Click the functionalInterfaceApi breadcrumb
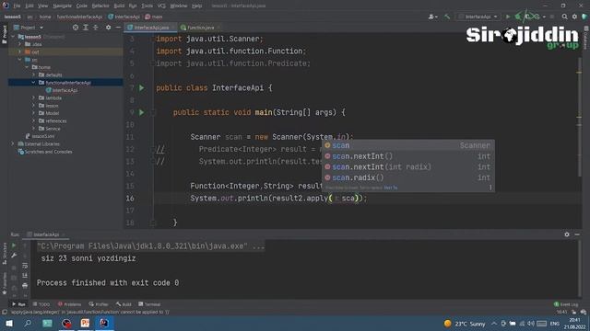This screenshot has width=590, height=331. click(79, 17)
